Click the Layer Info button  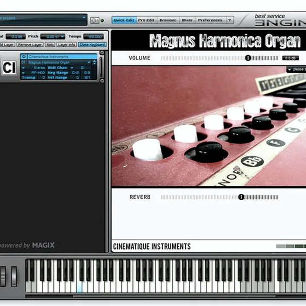(x=67, y=45)
